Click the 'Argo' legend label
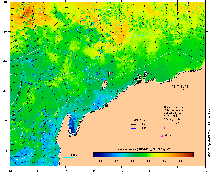213x172 pixels. (170, 128)
